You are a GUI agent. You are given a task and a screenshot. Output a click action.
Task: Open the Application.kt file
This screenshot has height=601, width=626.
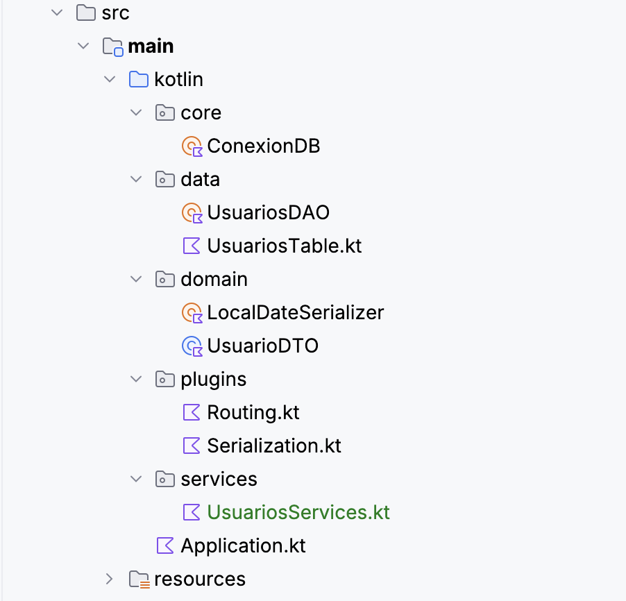pos(243,546)
